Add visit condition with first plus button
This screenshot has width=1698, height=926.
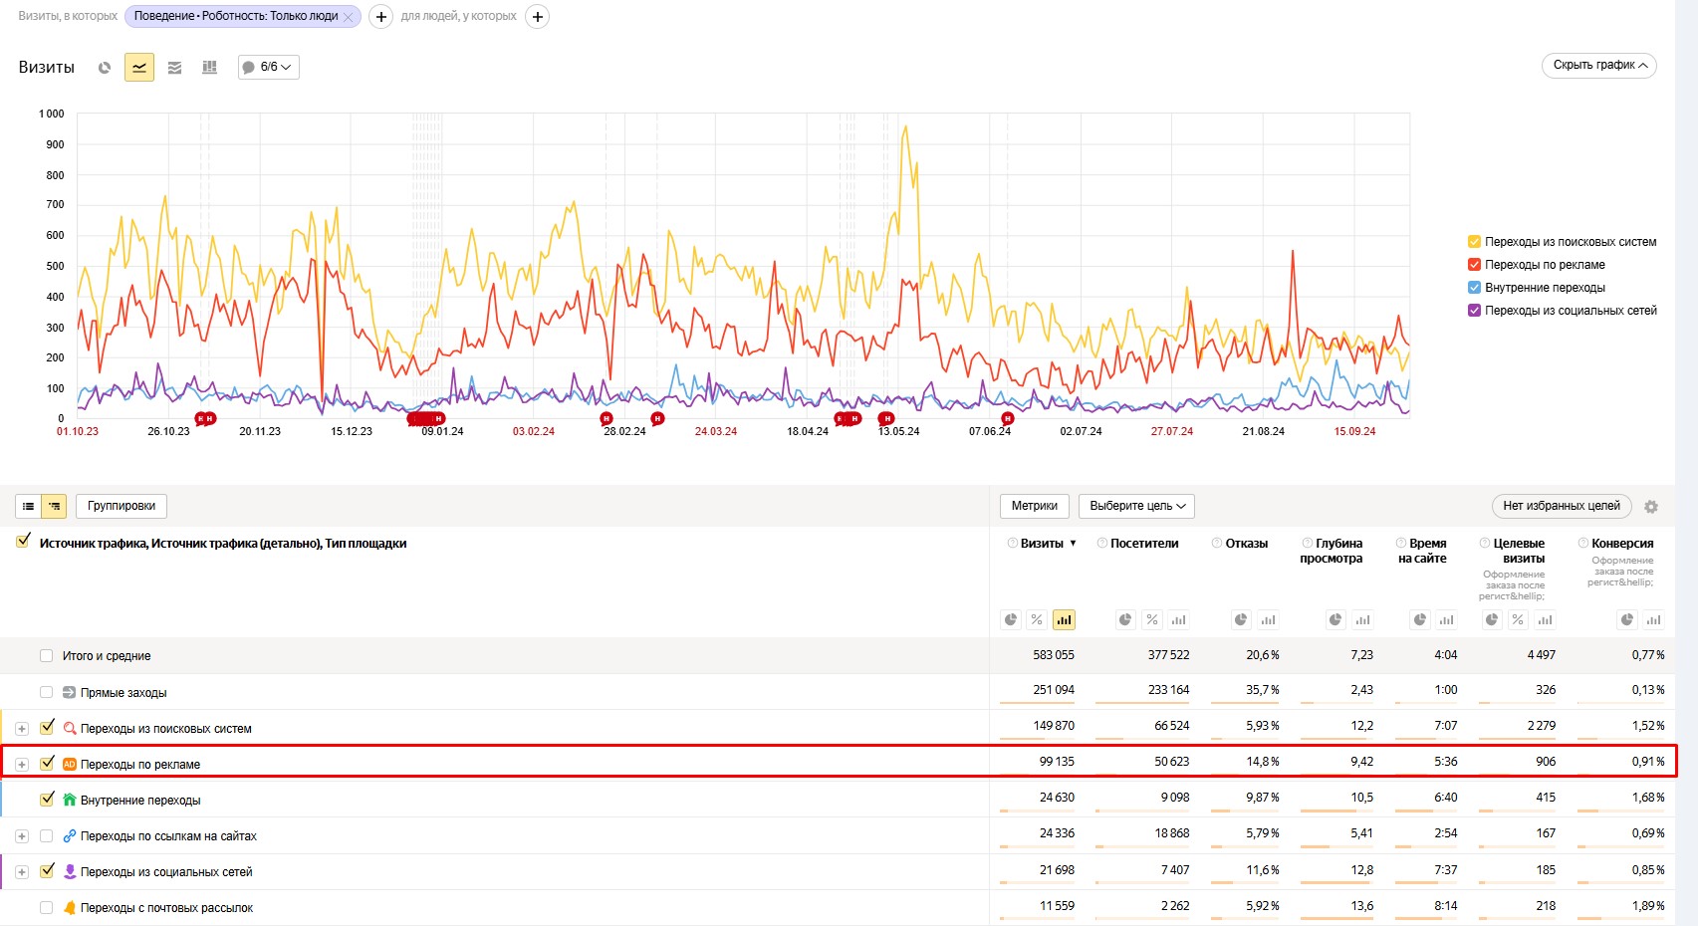coord(380,17)
